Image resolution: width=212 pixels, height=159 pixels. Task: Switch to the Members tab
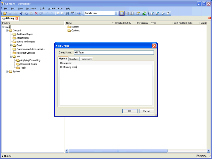pos(74,59)
